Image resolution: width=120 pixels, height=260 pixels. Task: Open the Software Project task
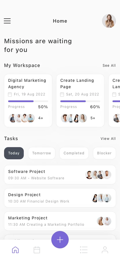[60, 175]
